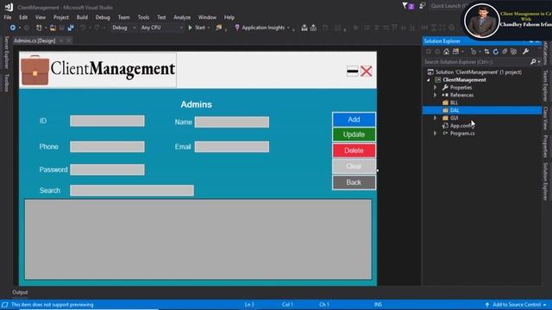The height and width of the screenshot is (310, 552).
Task: Click the Solution Explorer views switch icon
Action: tap(455, 52)
